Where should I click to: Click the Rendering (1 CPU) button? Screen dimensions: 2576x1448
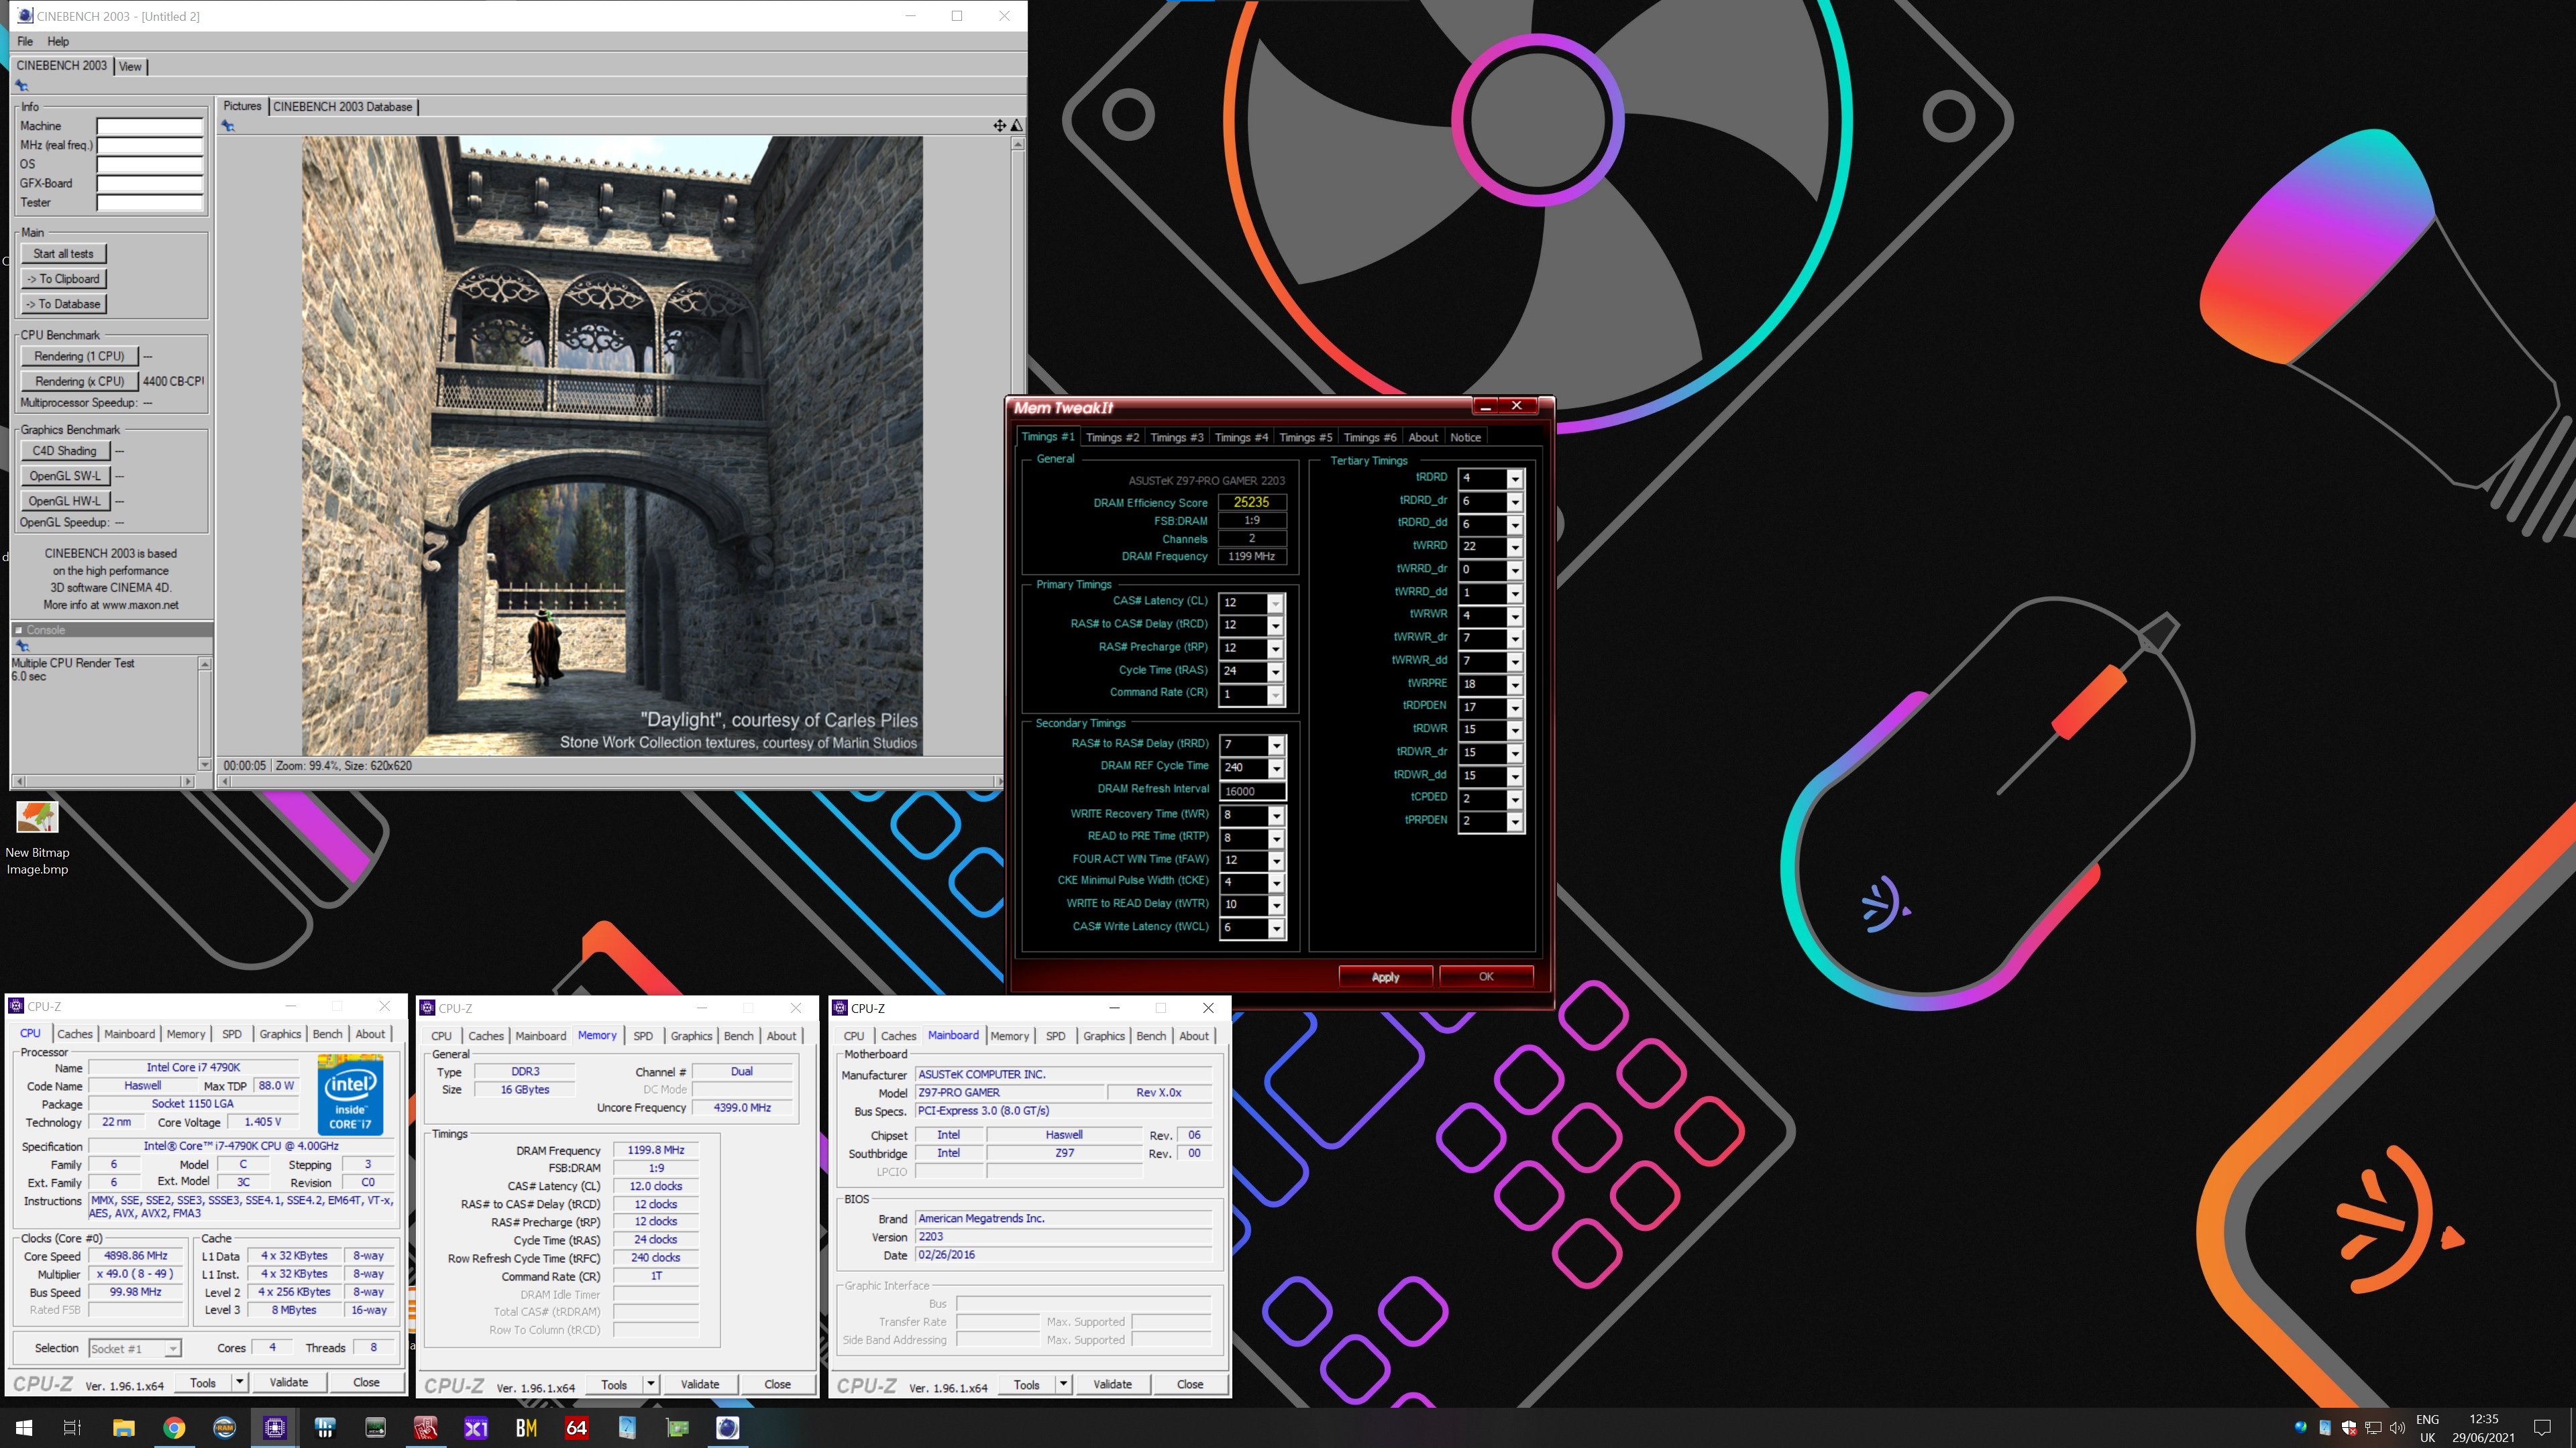(x=79, y=356)
